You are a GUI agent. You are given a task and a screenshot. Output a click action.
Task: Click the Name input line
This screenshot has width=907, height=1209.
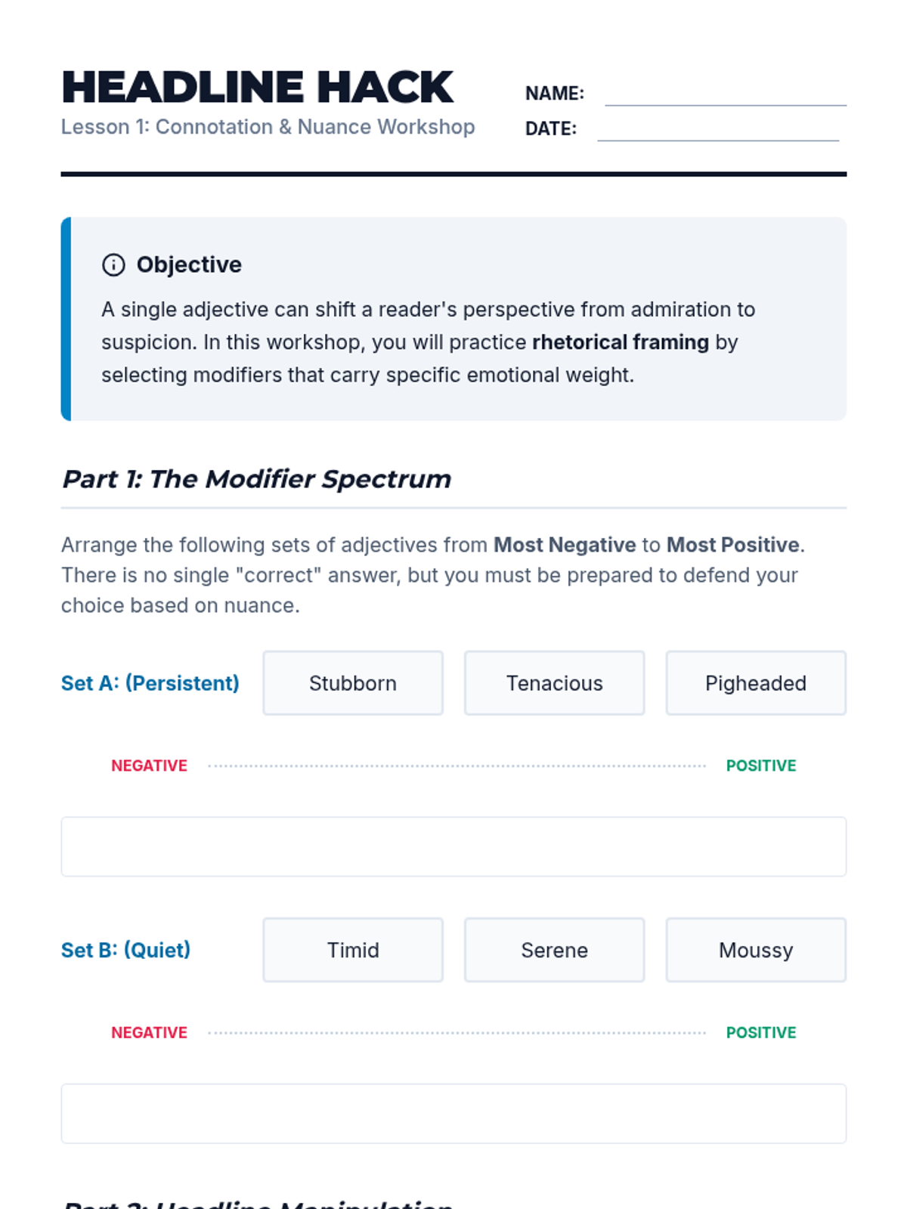(x=726, y=96)
